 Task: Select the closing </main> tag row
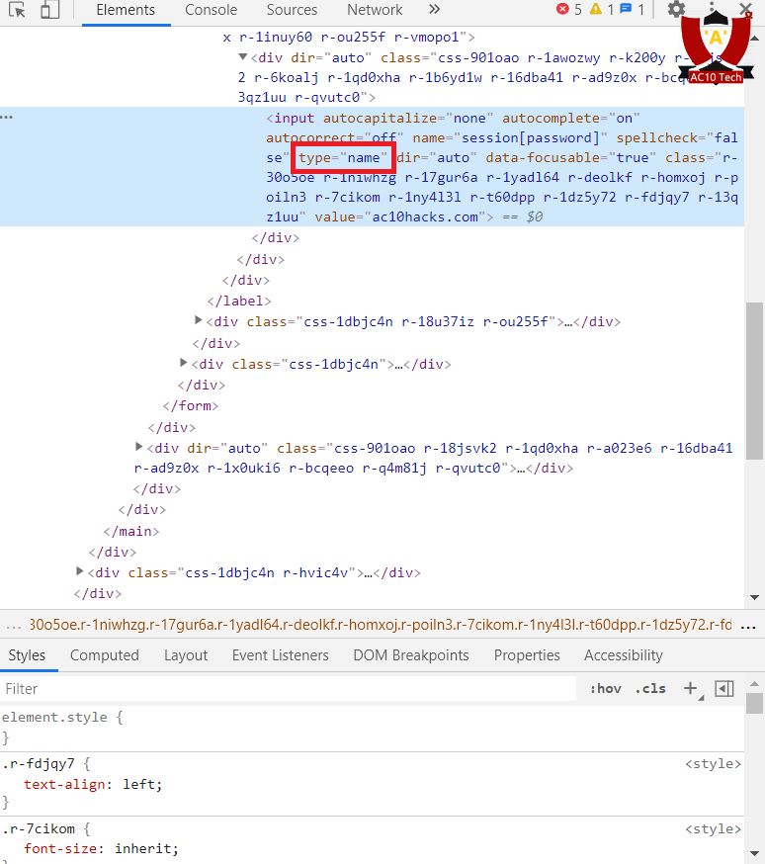pyautogui.click(x=131, y=531)
